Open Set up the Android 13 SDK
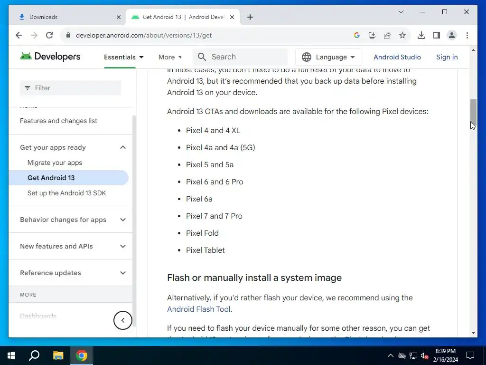Viewport: 486px width, 365px height. click(66, 193)
